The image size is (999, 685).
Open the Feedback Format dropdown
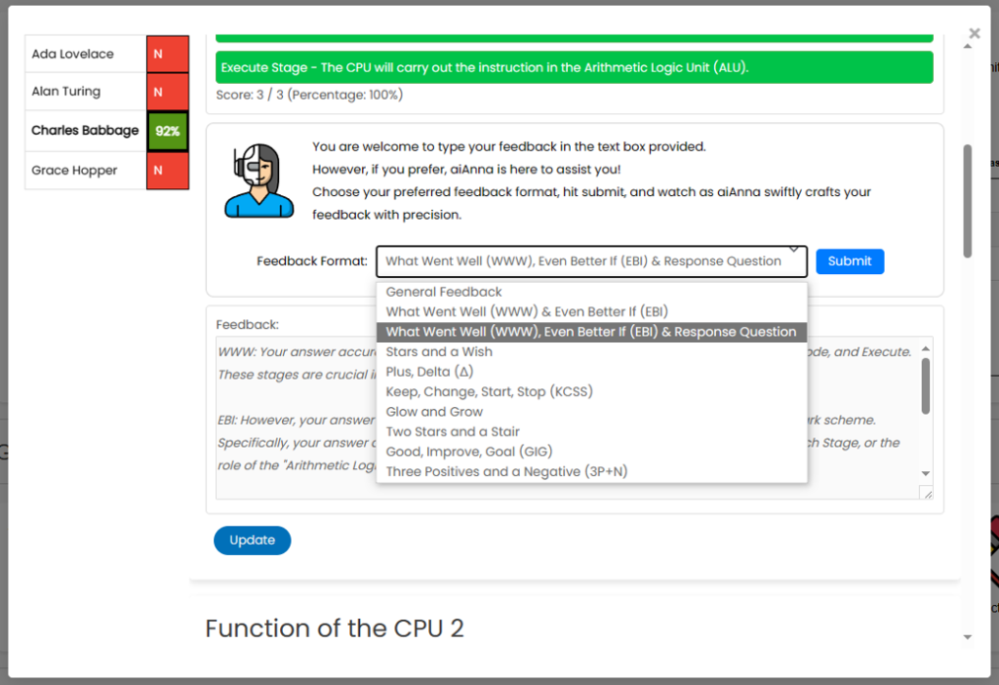tap(590, 261)
